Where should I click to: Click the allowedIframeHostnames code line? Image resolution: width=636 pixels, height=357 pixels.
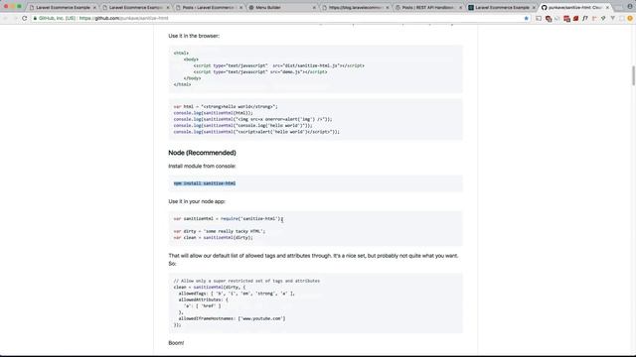click(232, 318)
